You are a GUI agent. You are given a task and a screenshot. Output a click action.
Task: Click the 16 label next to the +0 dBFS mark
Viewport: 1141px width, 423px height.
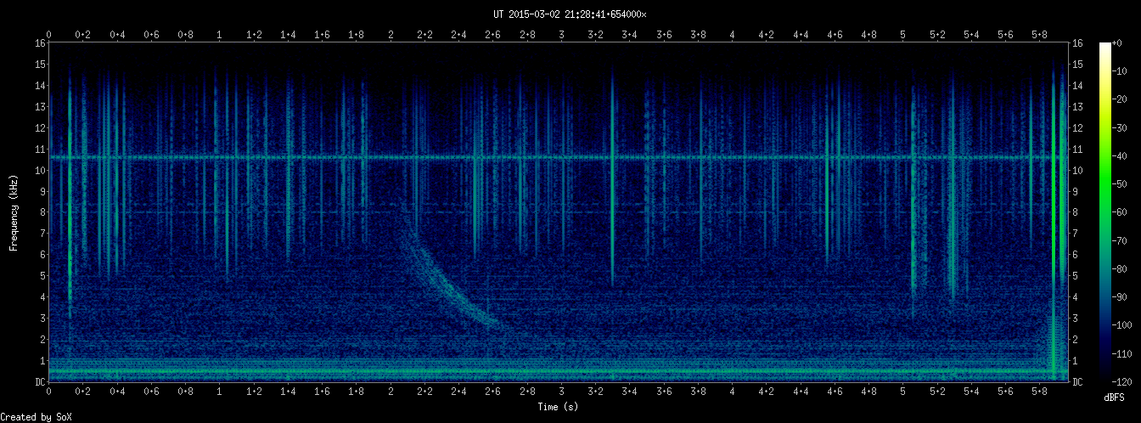[1078, 42]
